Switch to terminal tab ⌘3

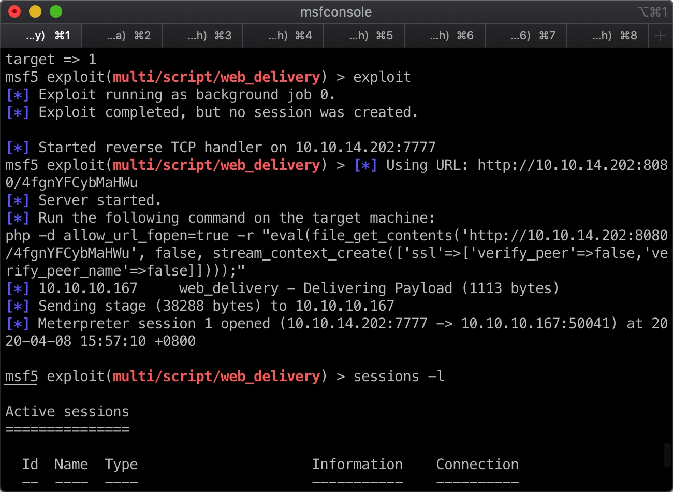202,35
